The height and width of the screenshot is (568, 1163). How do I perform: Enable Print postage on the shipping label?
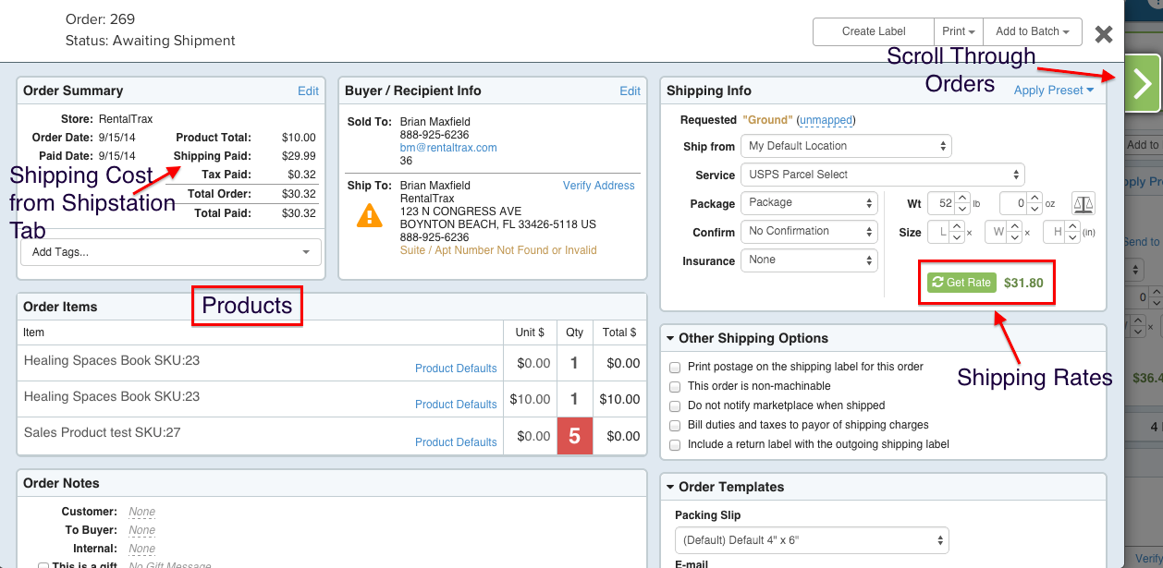675,368
